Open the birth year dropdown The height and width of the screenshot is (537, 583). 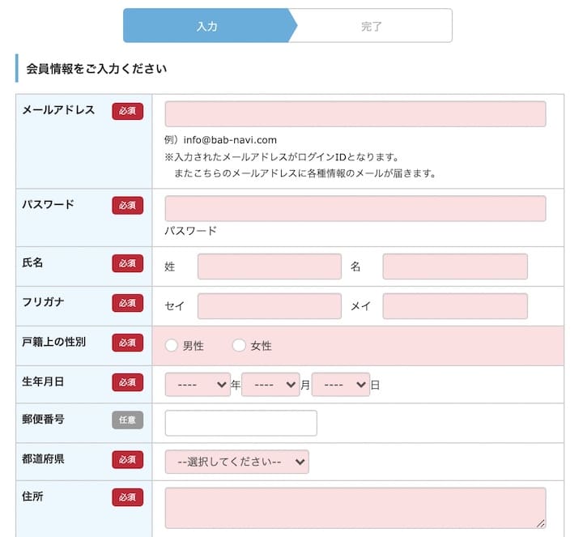tap(198, 385)
